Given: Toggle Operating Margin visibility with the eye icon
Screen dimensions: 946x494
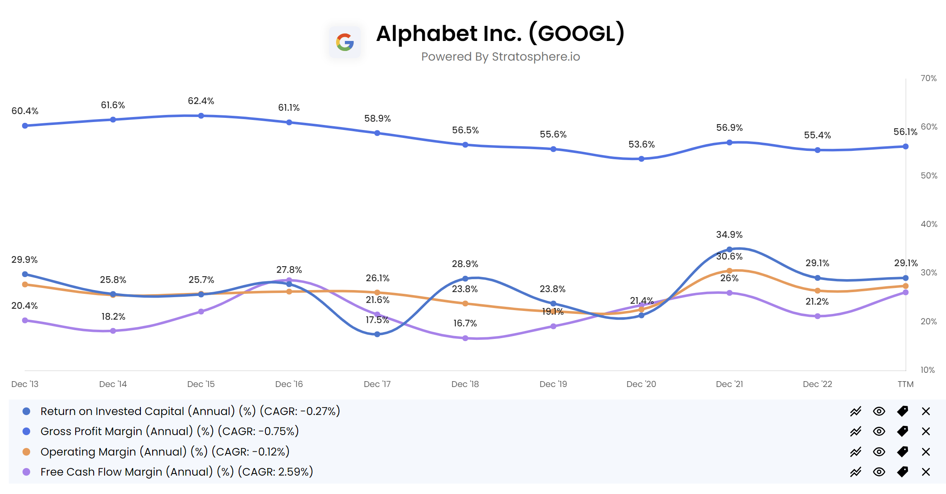Looking at the screenshot, I should pyautogui.click(x=879, y=452).
